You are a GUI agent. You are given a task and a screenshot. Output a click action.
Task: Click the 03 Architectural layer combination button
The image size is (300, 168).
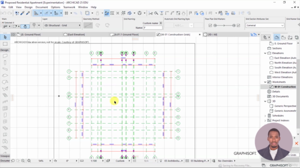pyautogui.click(x=172, y=161)
